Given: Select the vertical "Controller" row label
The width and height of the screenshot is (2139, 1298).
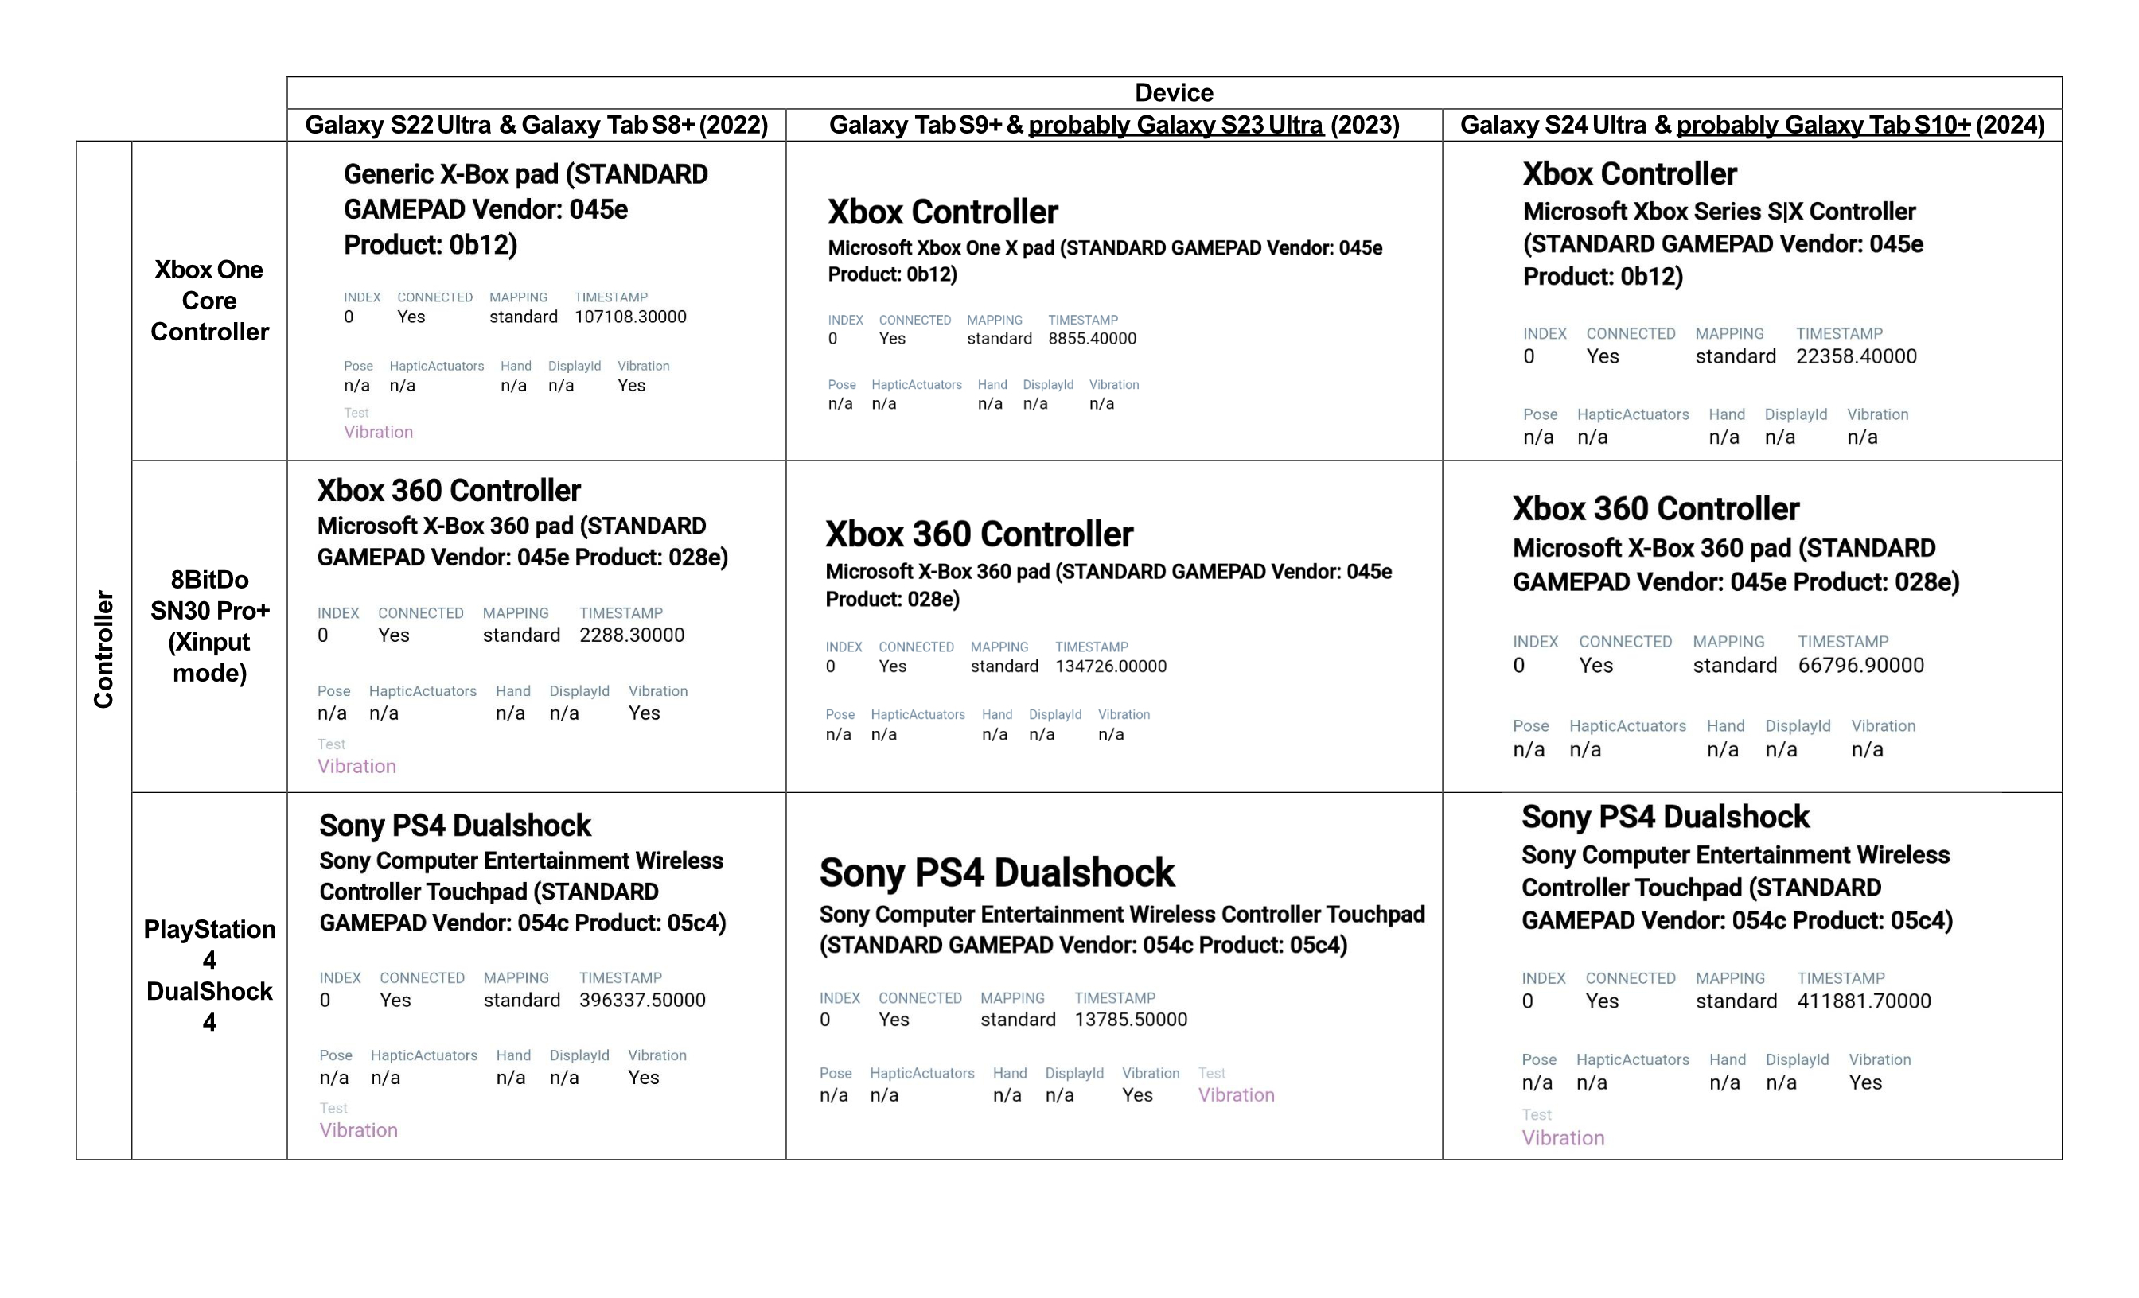Looking at the screenshot, I should point(103,650).
